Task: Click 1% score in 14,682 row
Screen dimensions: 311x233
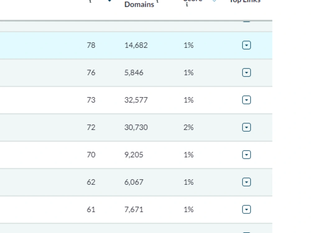Action: [188, 45]
